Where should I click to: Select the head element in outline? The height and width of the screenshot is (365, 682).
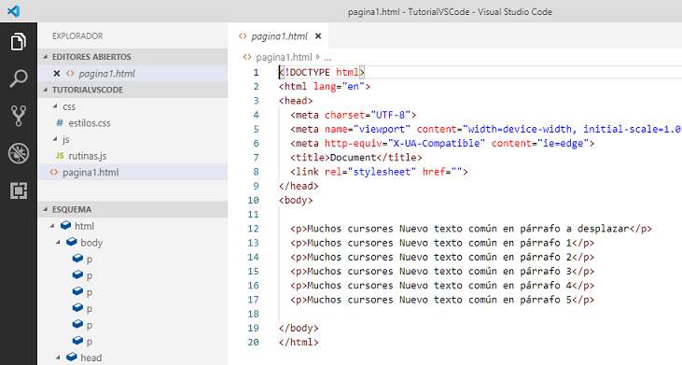90,358
